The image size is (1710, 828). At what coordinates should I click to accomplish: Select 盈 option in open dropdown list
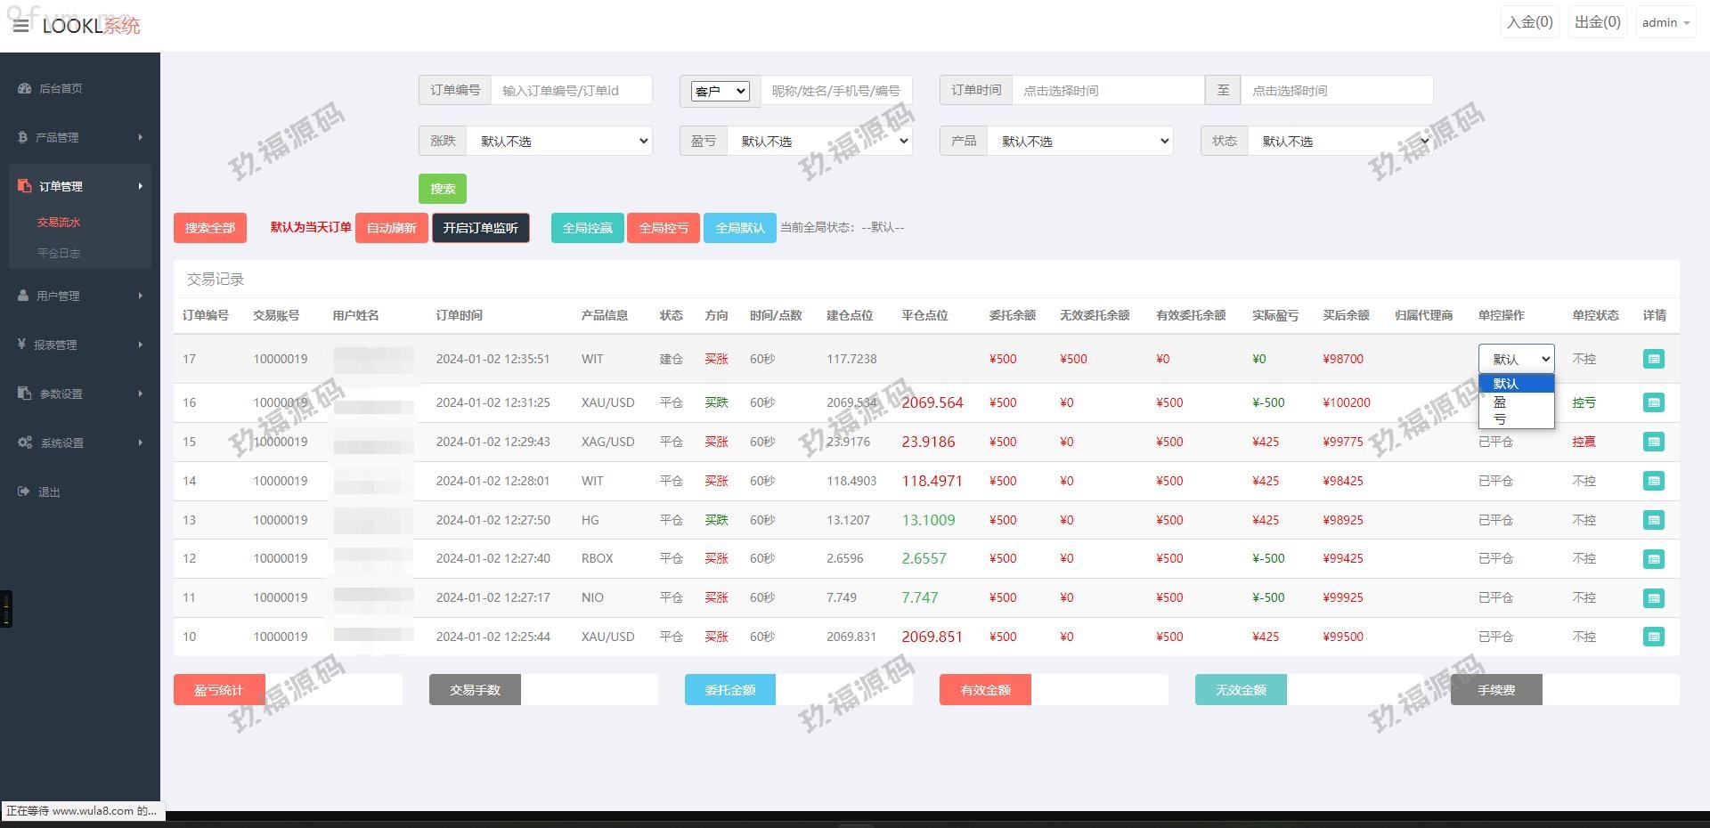(1501, 402)
